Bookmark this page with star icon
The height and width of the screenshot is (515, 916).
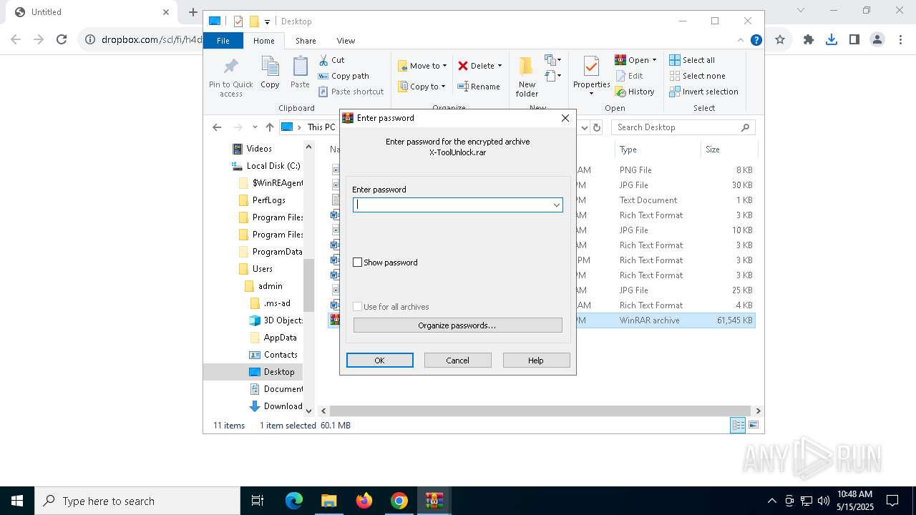tap(780, 39)
